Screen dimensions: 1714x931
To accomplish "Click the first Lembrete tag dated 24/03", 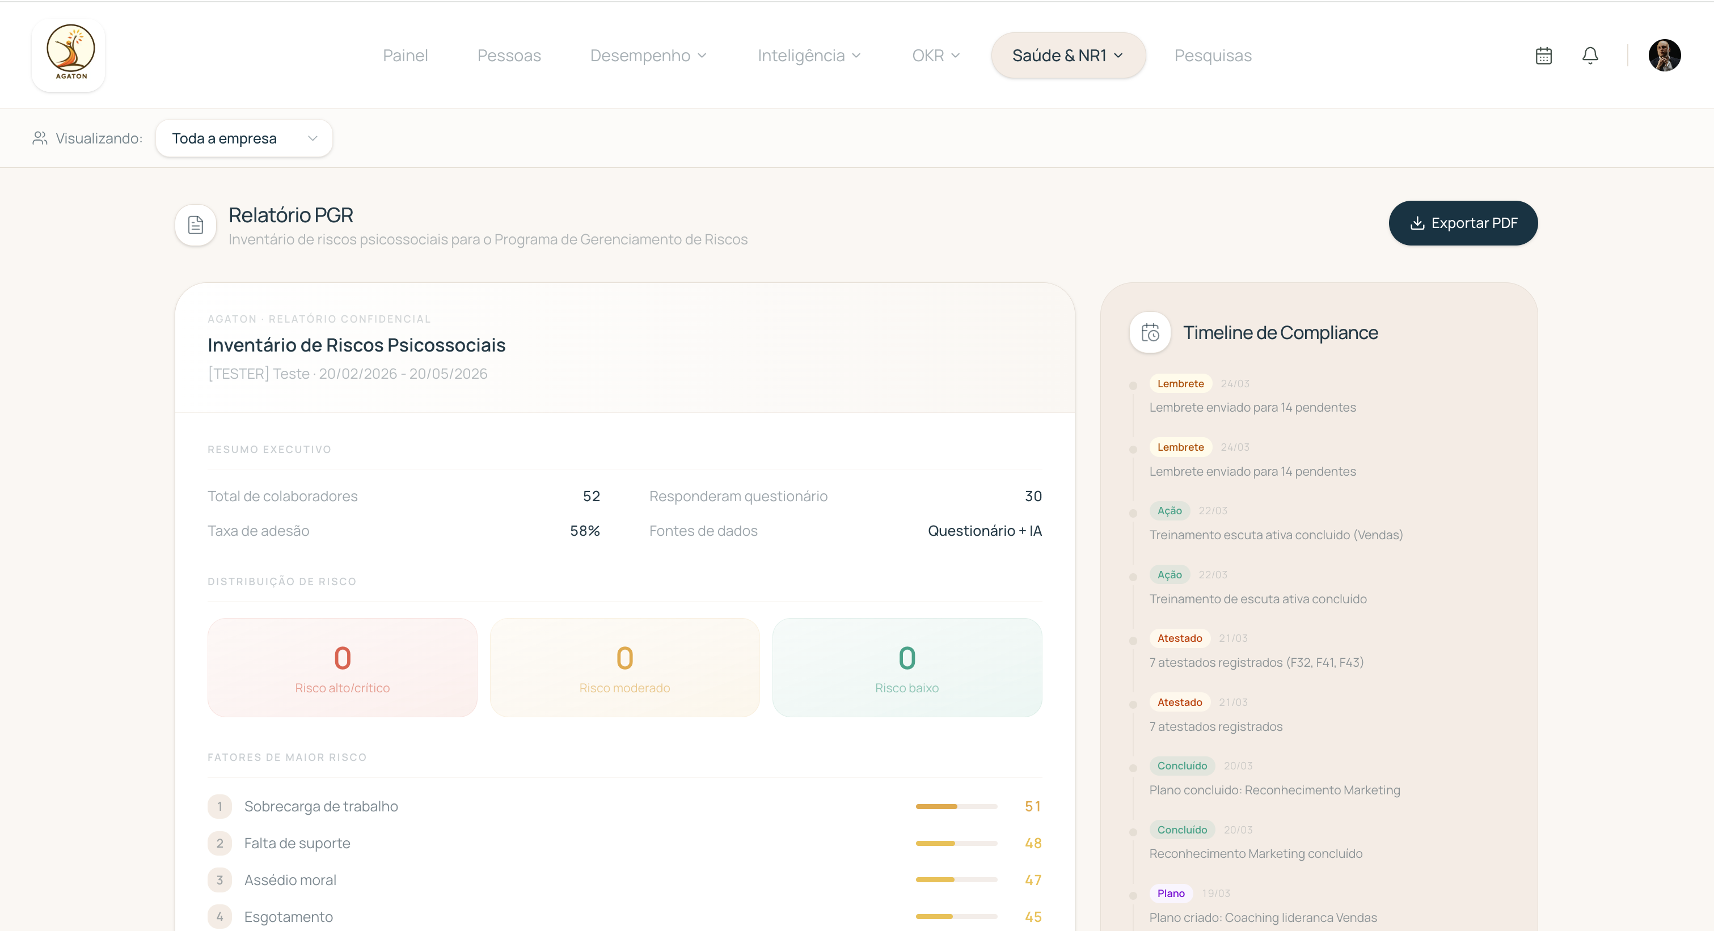I will [1180, 383].
